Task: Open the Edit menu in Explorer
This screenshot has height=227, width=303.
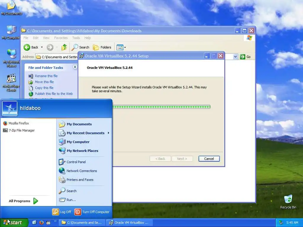Action: pos(36,38)
